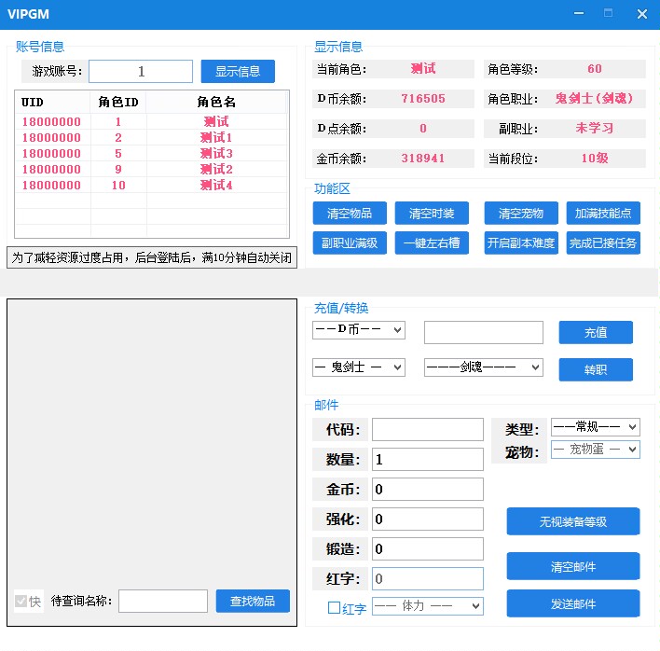Screen dimensions: 660x651
Task: Click 加满技能点 button
Action: click(x=602, y=214)
